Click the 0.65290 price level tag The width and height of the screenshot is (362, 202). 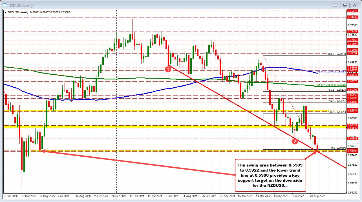(x=353, y=98)
